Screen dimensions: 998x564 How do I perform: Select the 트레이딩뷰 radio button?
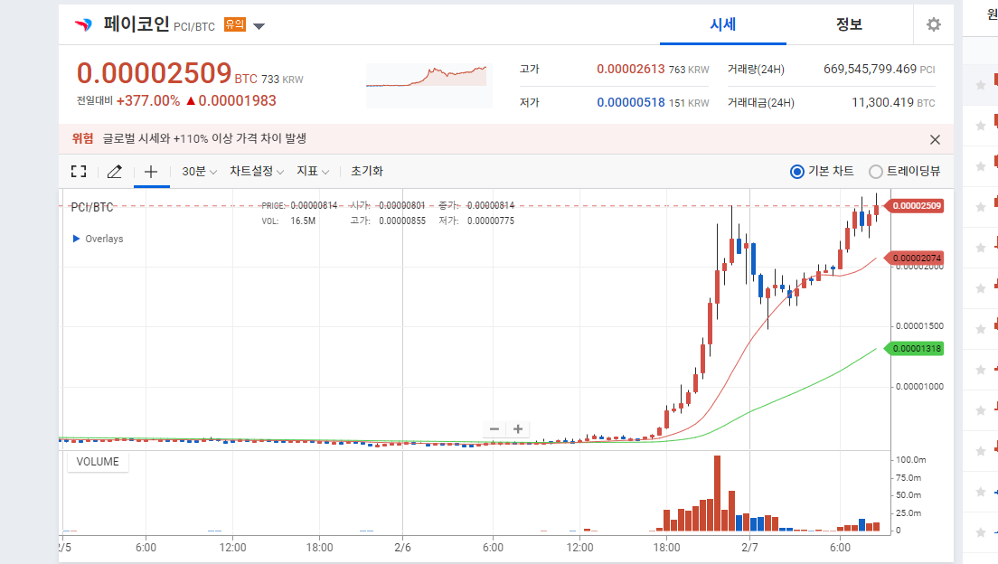pos(876,171)
